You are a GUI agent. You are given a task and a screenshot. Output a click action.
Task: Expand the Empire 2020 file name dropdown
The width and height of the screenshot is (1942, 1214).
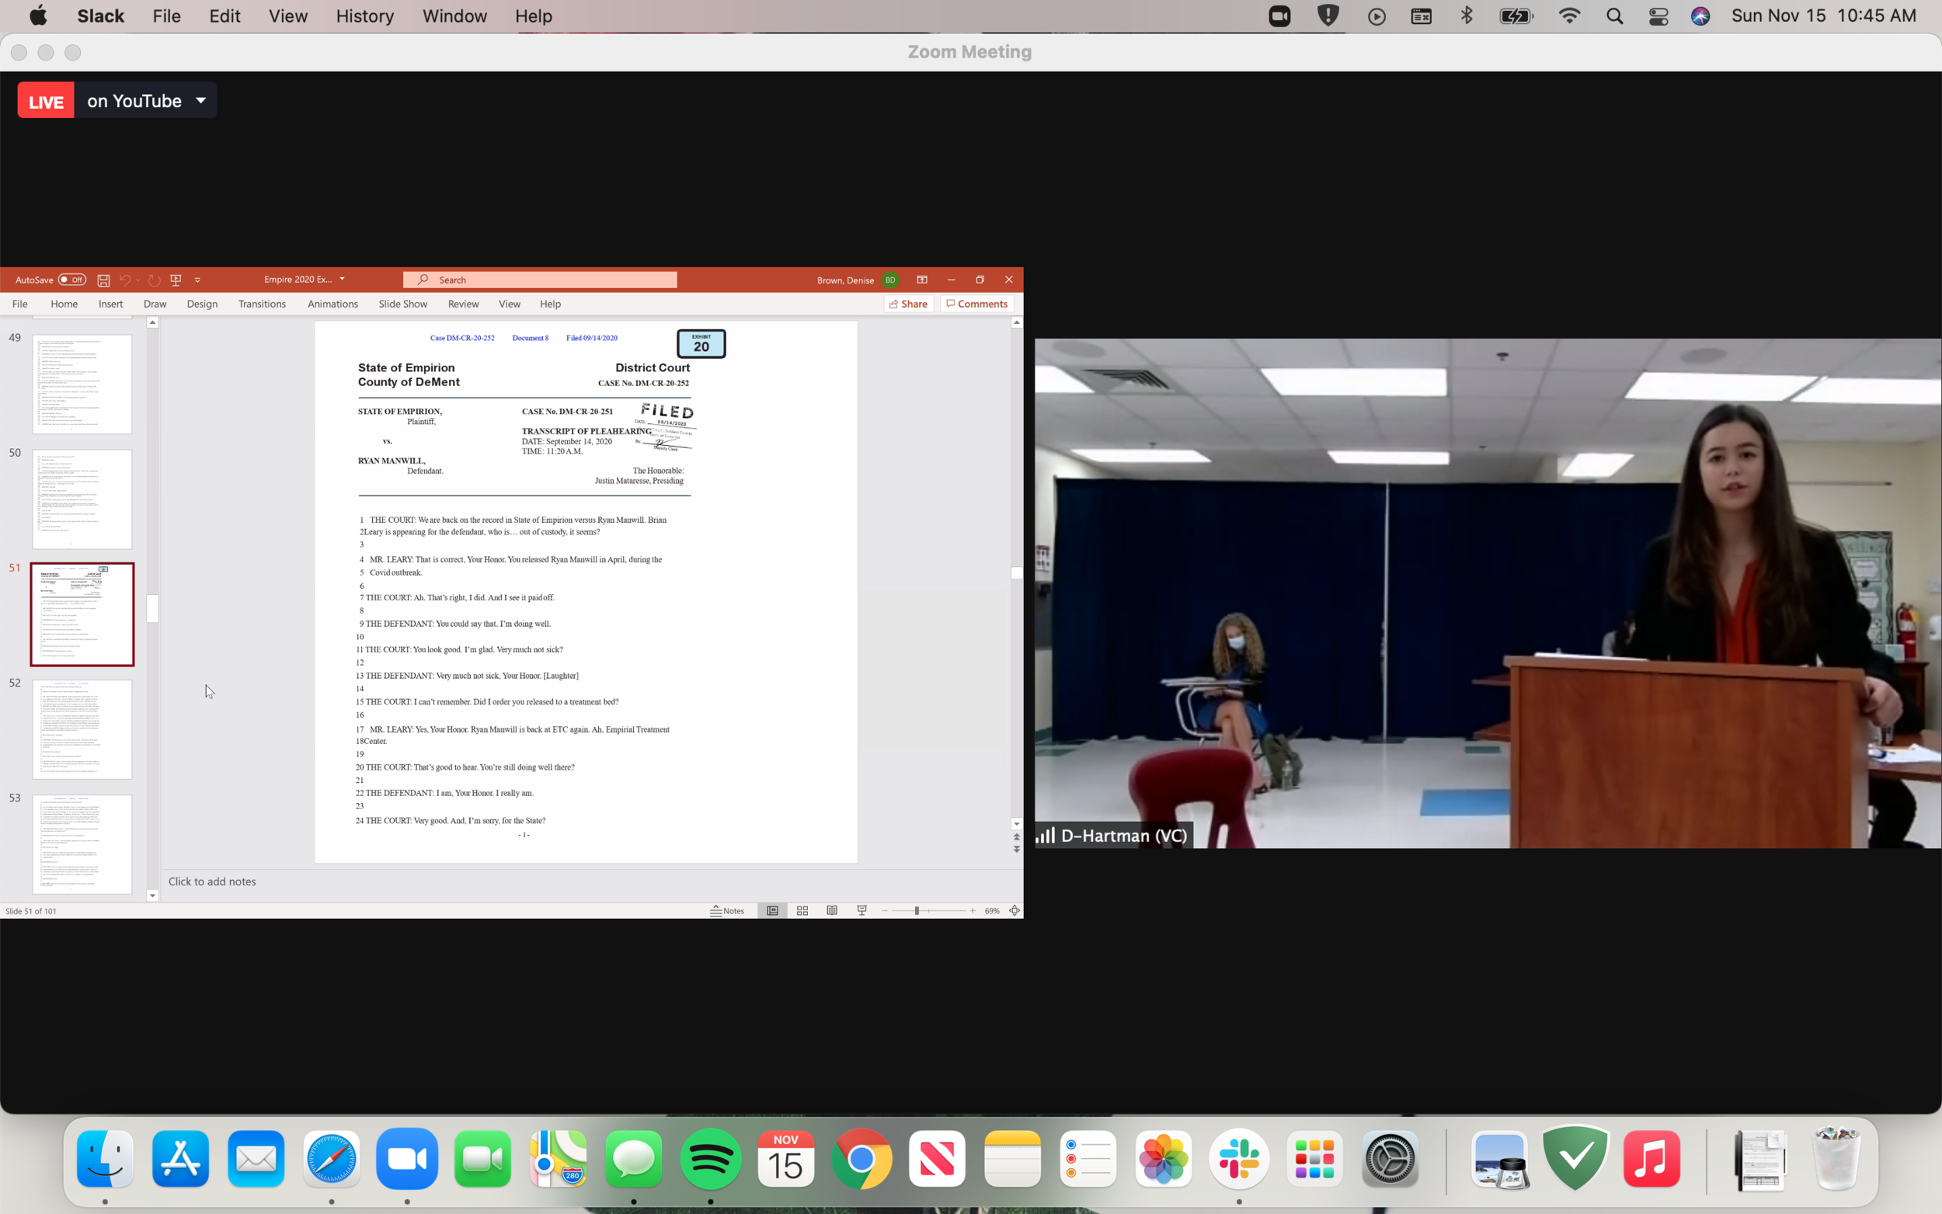click(342, 280)
